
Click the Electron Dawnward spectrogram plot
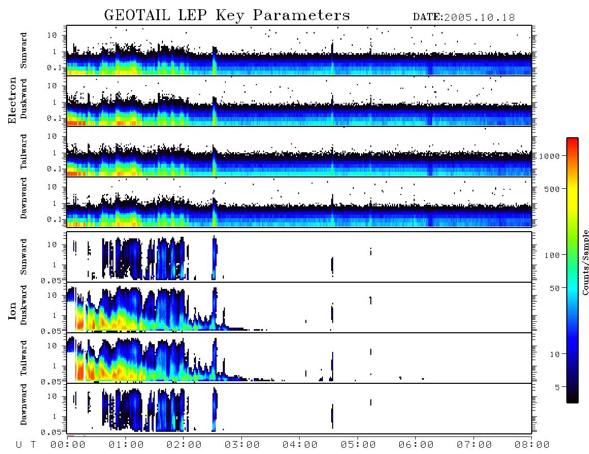click(299, 202)
